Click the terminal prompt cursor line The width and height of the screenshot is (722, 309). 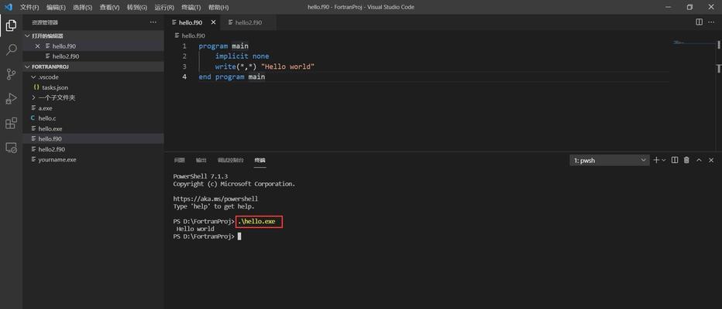207,236
